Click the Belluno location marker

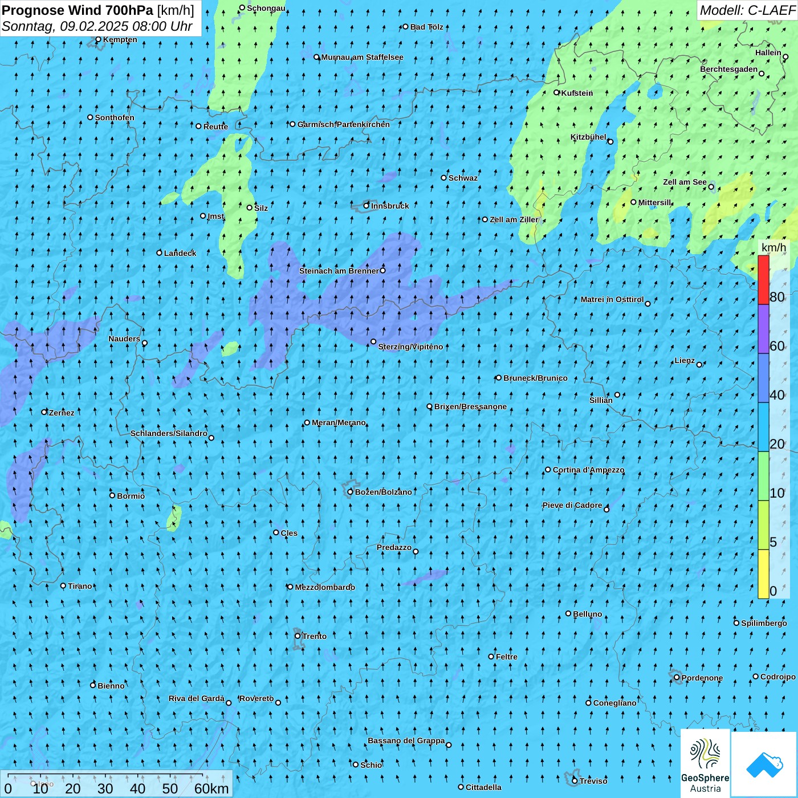(x=568, y=613)
